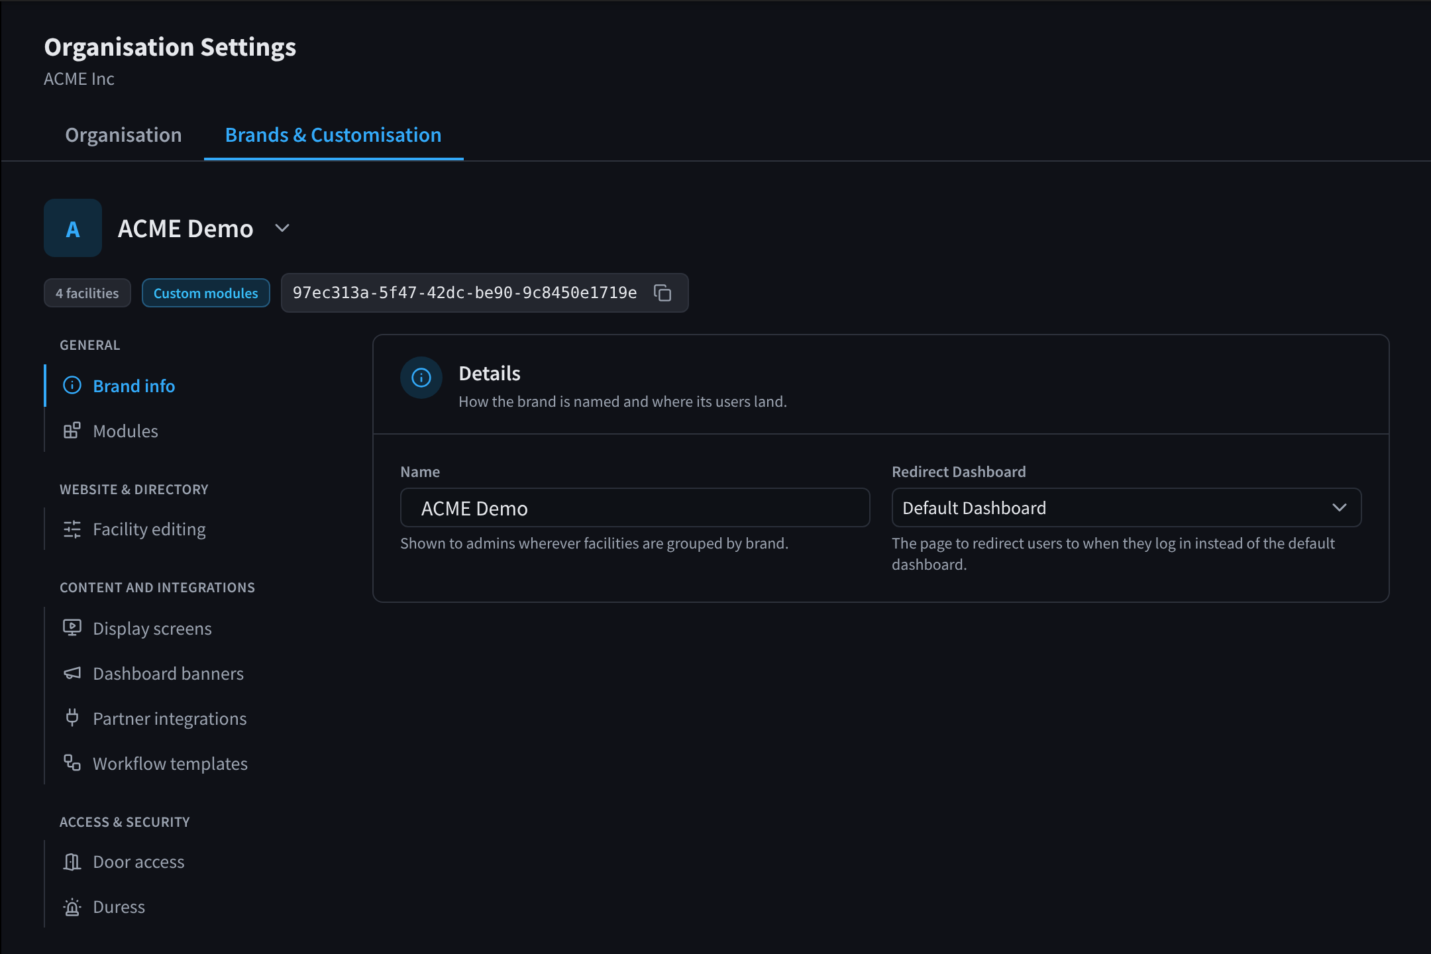
Task: Click the Redirect Dashboard field label
Action: 959,472
